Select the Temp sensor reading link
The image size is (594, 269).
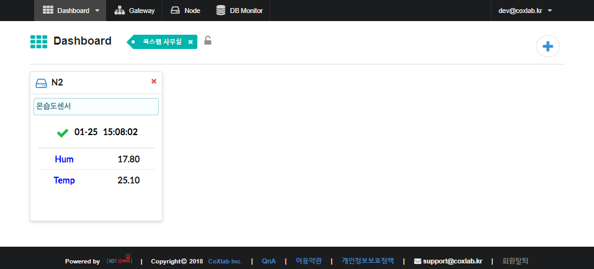[x=64, y=180]
